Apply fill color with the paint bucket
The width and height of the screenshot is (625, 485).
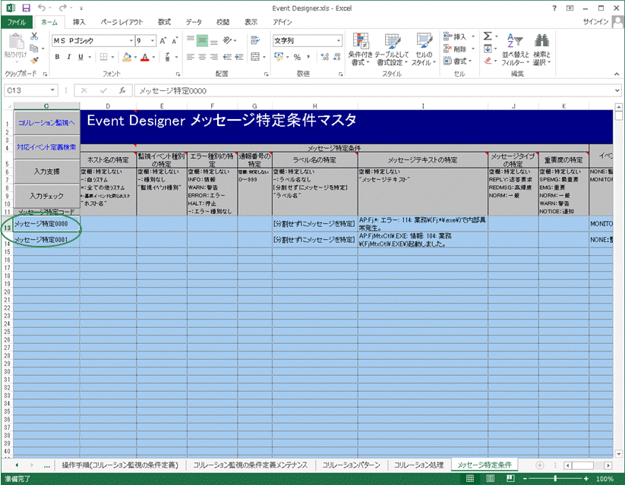[x=127, y=57]
